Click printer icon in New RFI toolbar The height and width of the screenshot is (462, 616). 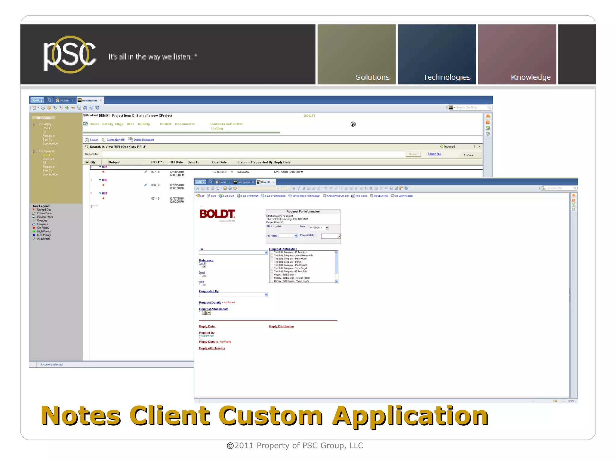[230, 188]
